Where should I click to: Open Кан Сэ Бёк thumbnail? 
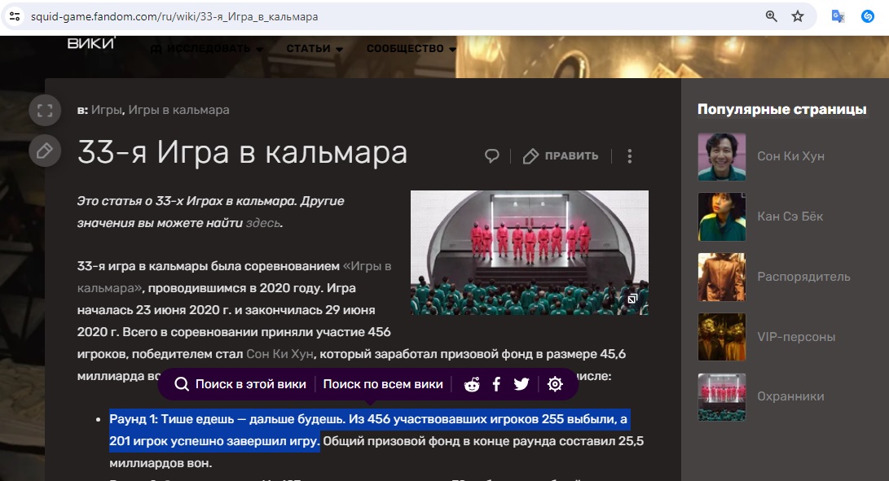coord(722,217)
